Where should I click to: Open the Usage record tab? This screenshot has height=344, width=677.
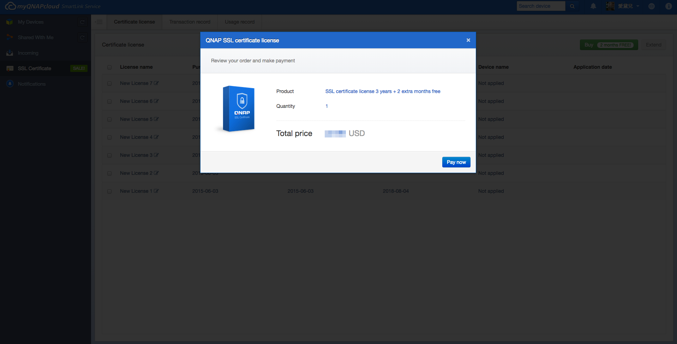[x=239, y=22]
